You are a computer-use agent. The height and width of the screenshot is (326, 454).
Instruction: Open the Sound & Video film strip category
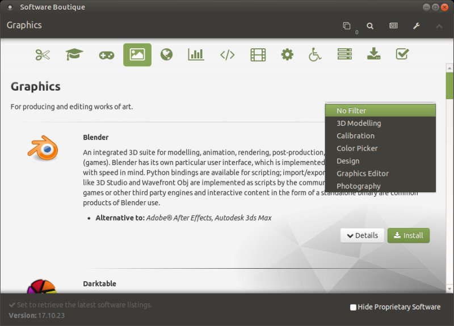[258, 54]
